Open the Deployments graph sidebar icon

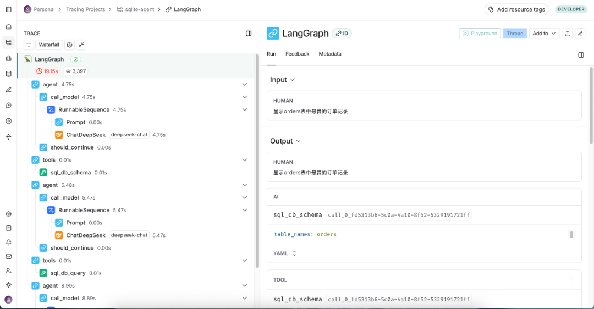click(9, 137)
